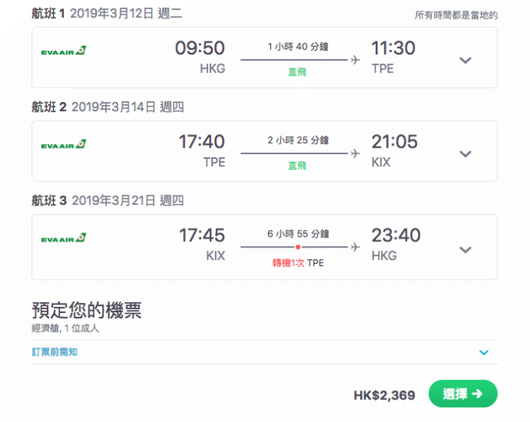Click the airplane icon on HKG to TPE route
Image resolution: width=530 pixels, height=422 pixels.
point(355,60)
